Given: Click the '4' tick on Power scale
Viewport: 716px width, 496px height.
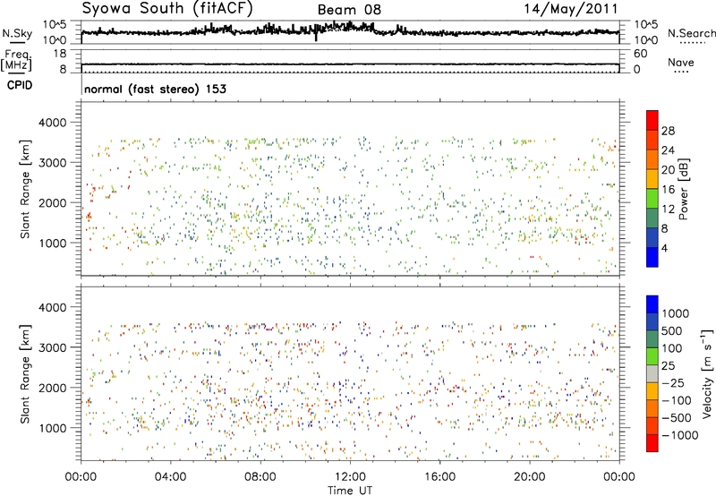Looking at the screenshot, I should pos(664,249).
